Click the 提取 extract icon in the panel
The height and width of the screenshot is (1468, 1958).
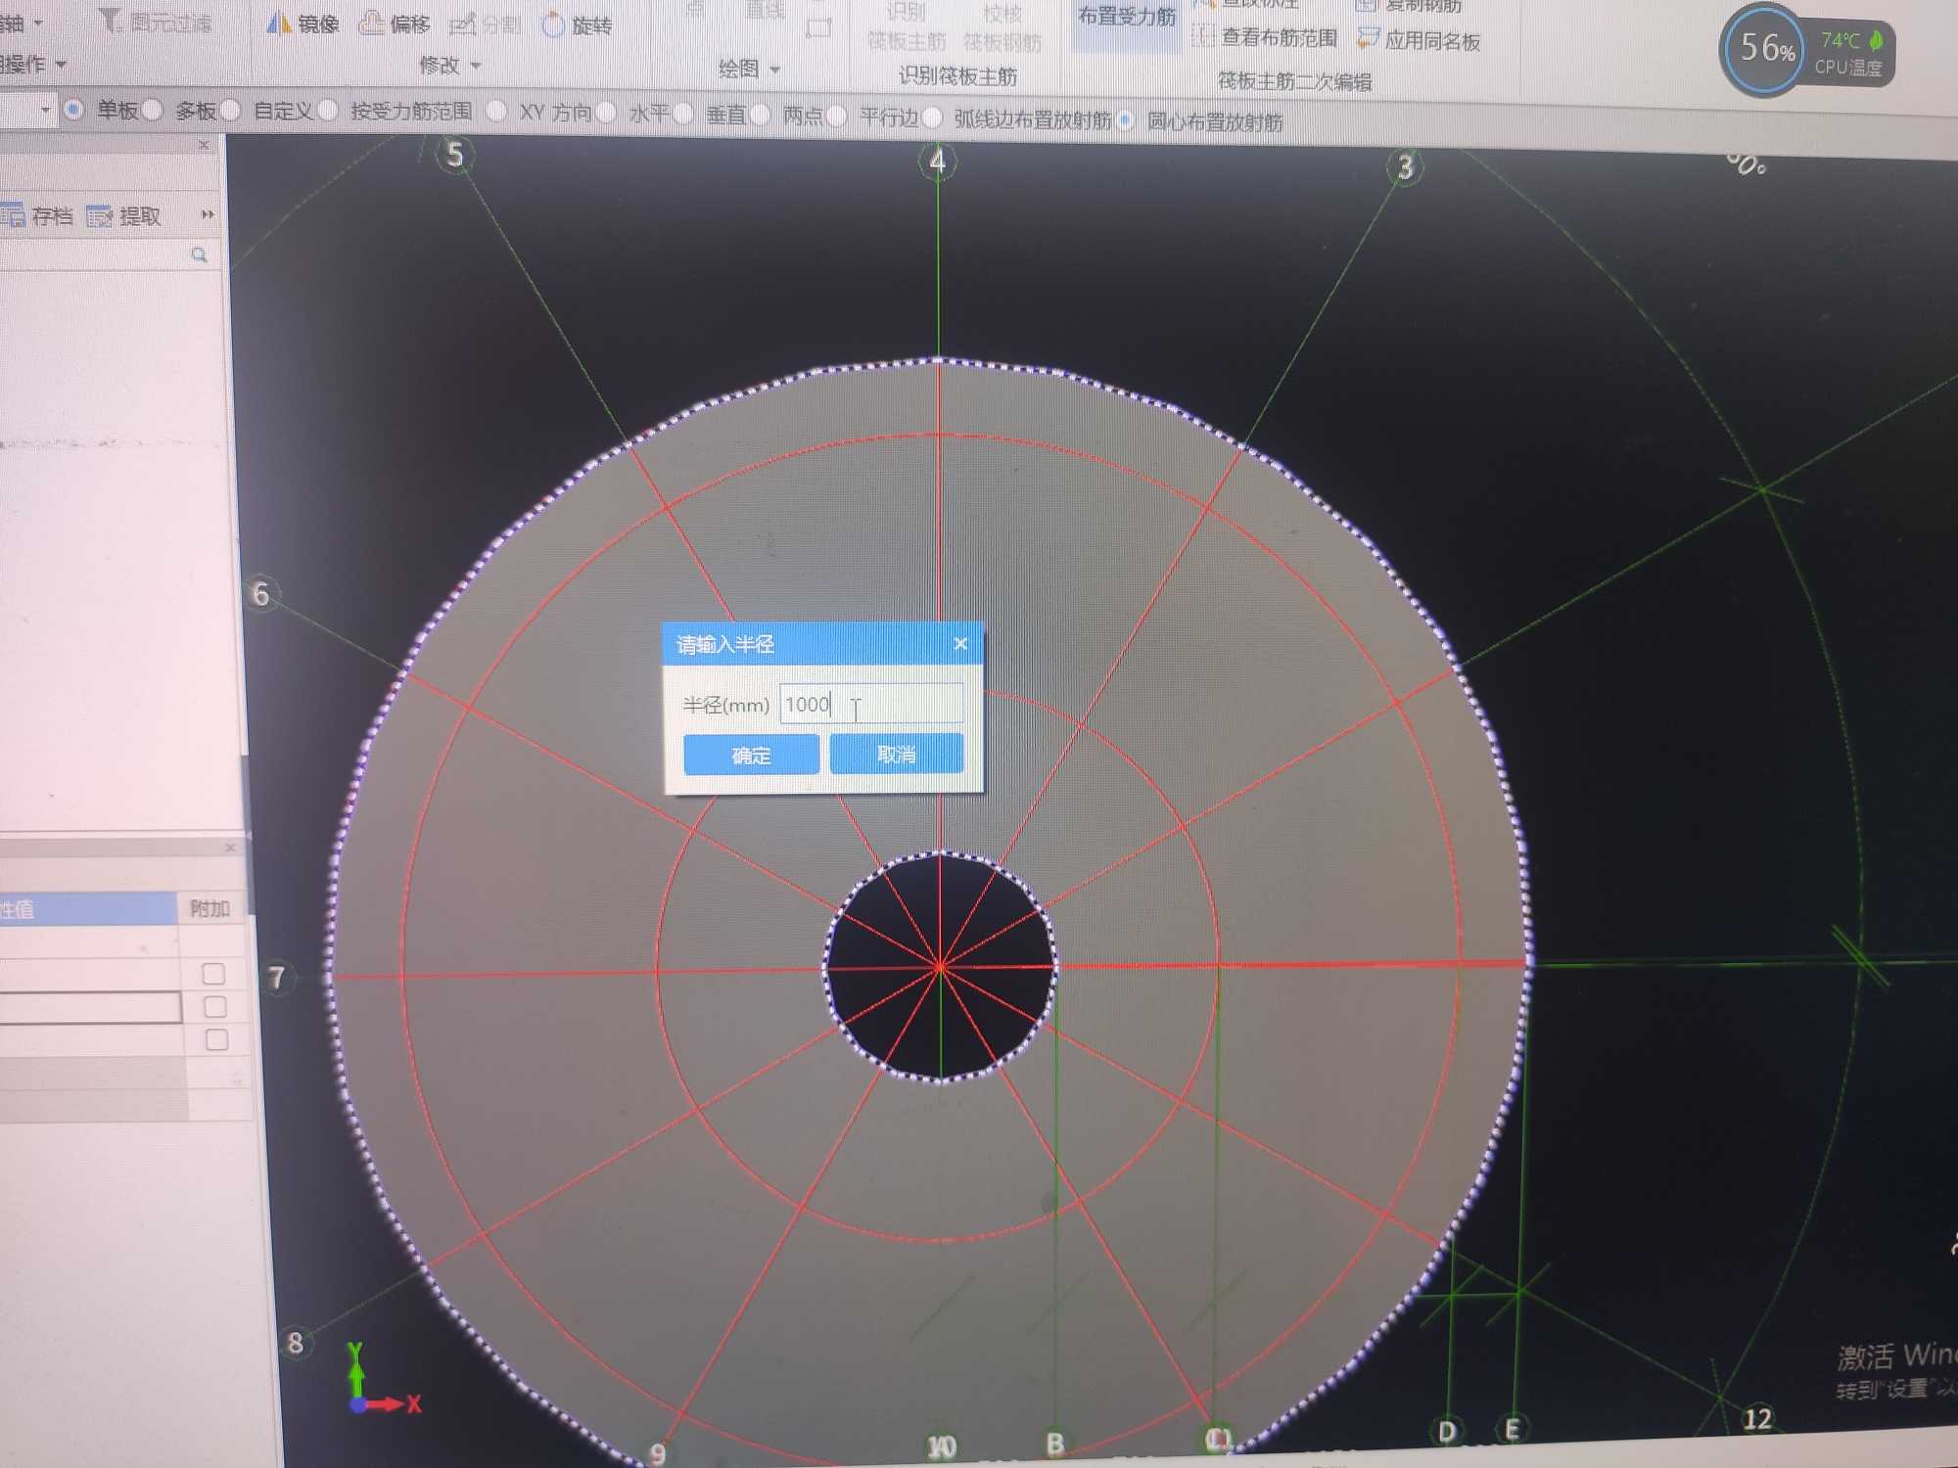click(x=99, y=216)
